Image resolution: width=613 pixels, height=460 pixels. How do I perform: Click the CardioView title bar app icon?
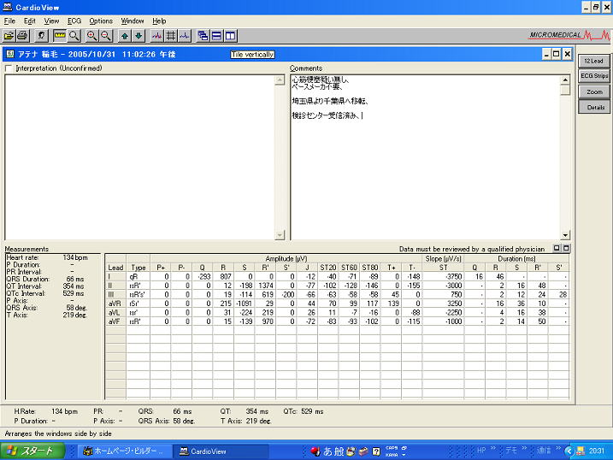(8, 7)
